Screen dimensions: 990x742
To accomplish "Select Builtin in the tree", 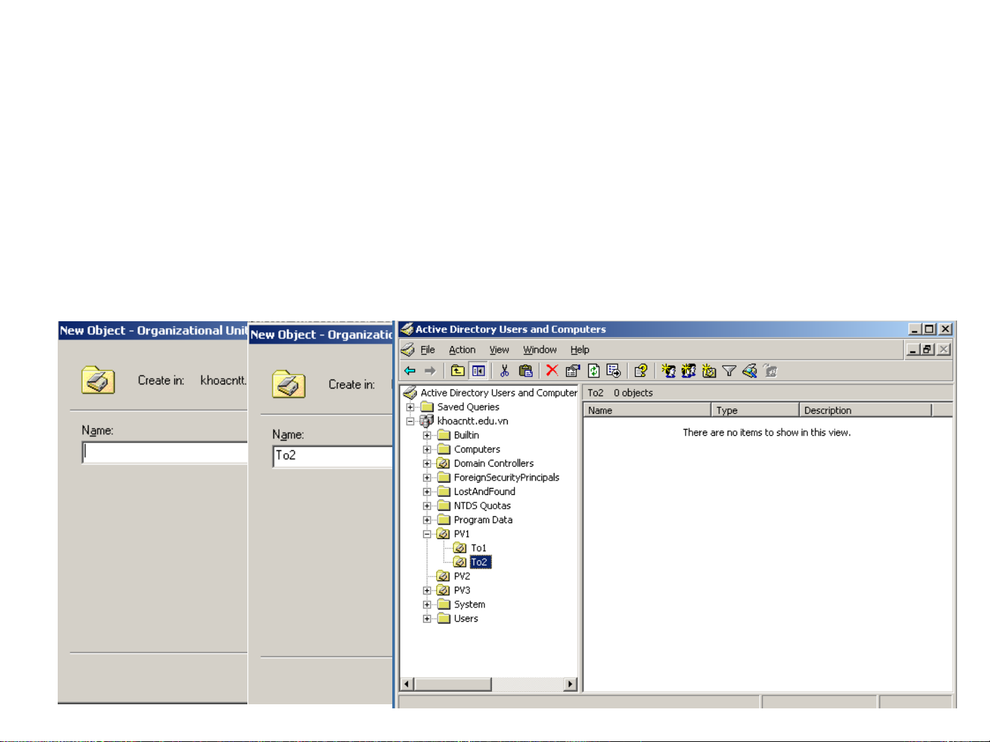I will click(466, 435).
